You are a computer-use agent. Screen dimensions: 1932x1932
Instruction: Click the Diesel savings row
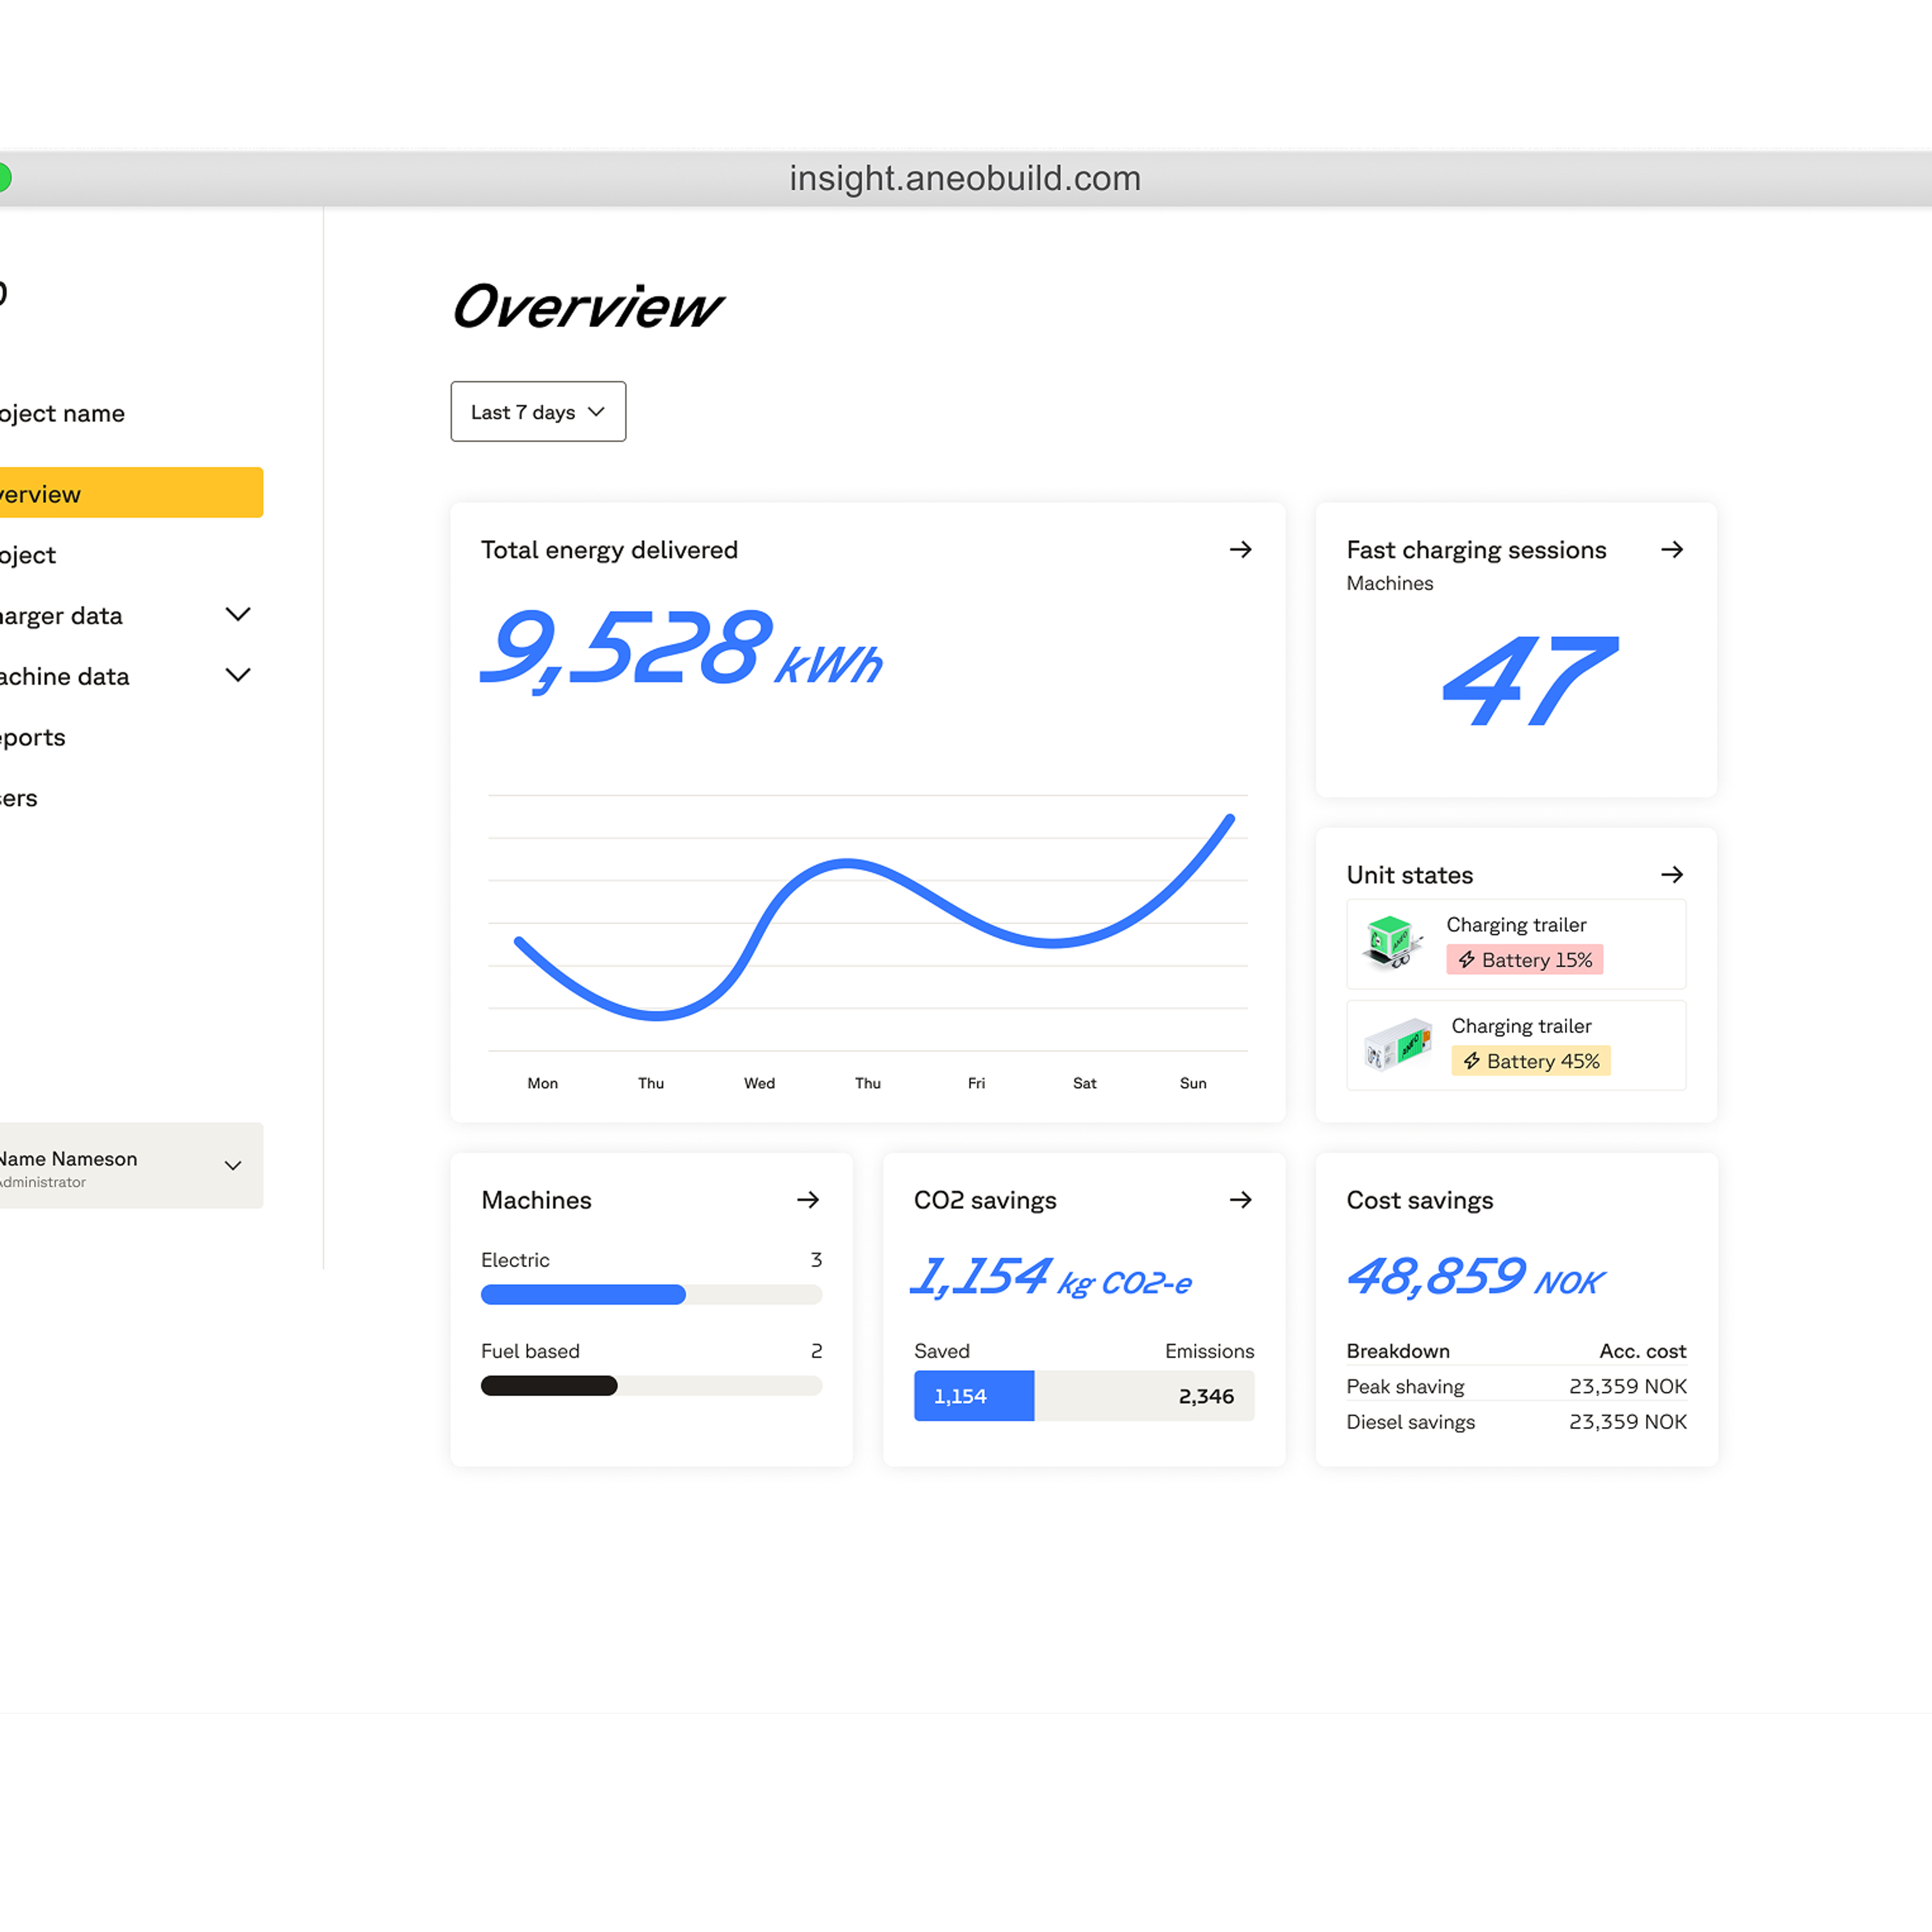coord(1516,1421)
